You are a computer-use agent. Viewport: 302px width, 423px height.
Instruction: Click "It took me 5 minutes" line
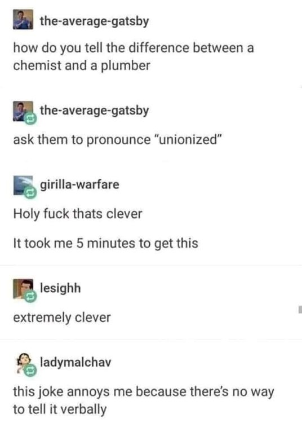point(105,243)
